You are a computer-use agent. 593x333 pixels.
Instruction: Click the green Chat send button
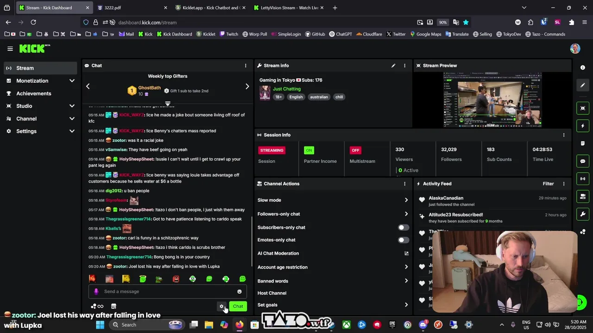tap(238, 306)
